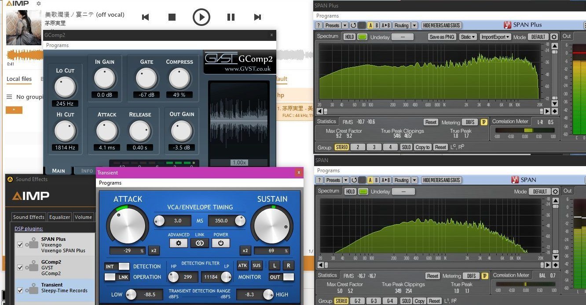Screen dimensions: 586x305
Task: Click Attack x2 button in Transient
Action: tap(154, 251)
